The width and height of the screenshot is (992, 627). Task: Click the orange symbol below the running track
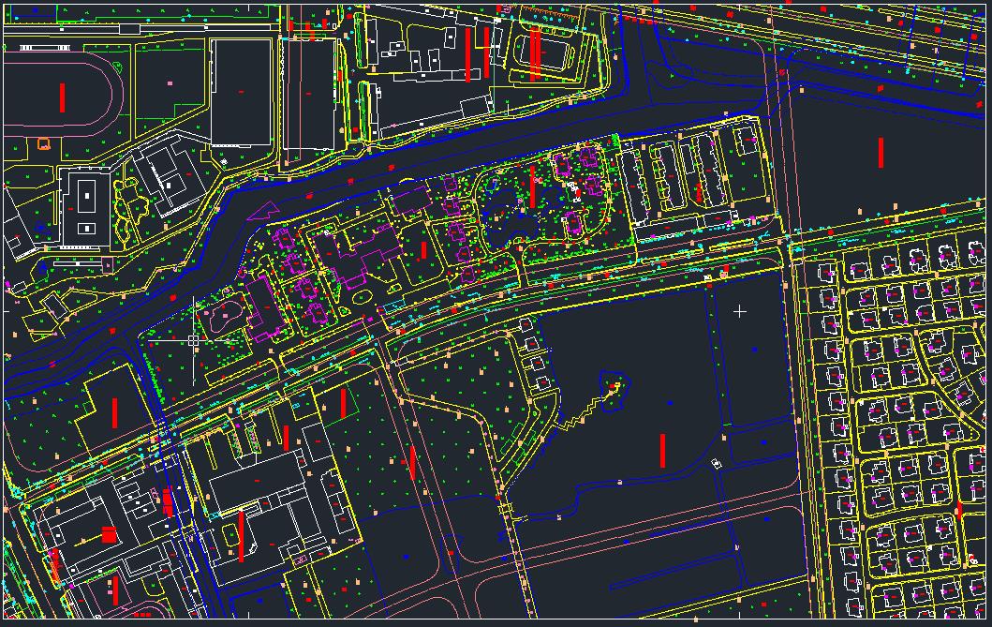(x=43, y=143)
